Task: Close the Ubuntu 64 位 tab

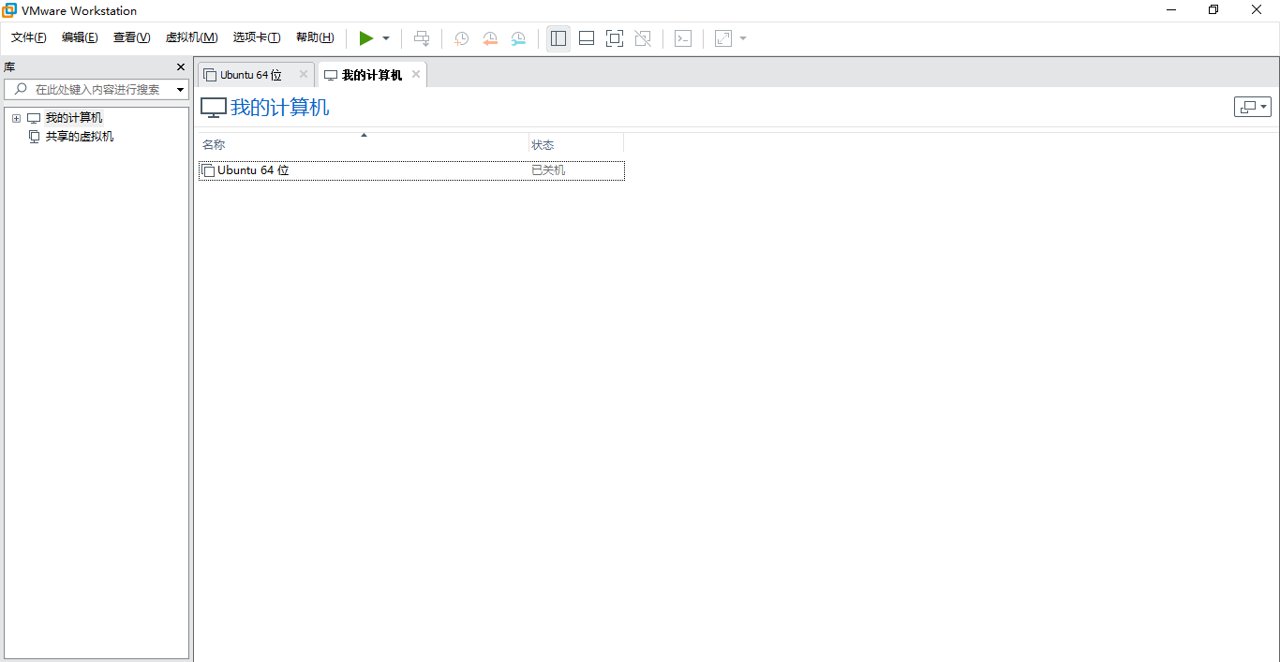Action: [x=303, y=74]
